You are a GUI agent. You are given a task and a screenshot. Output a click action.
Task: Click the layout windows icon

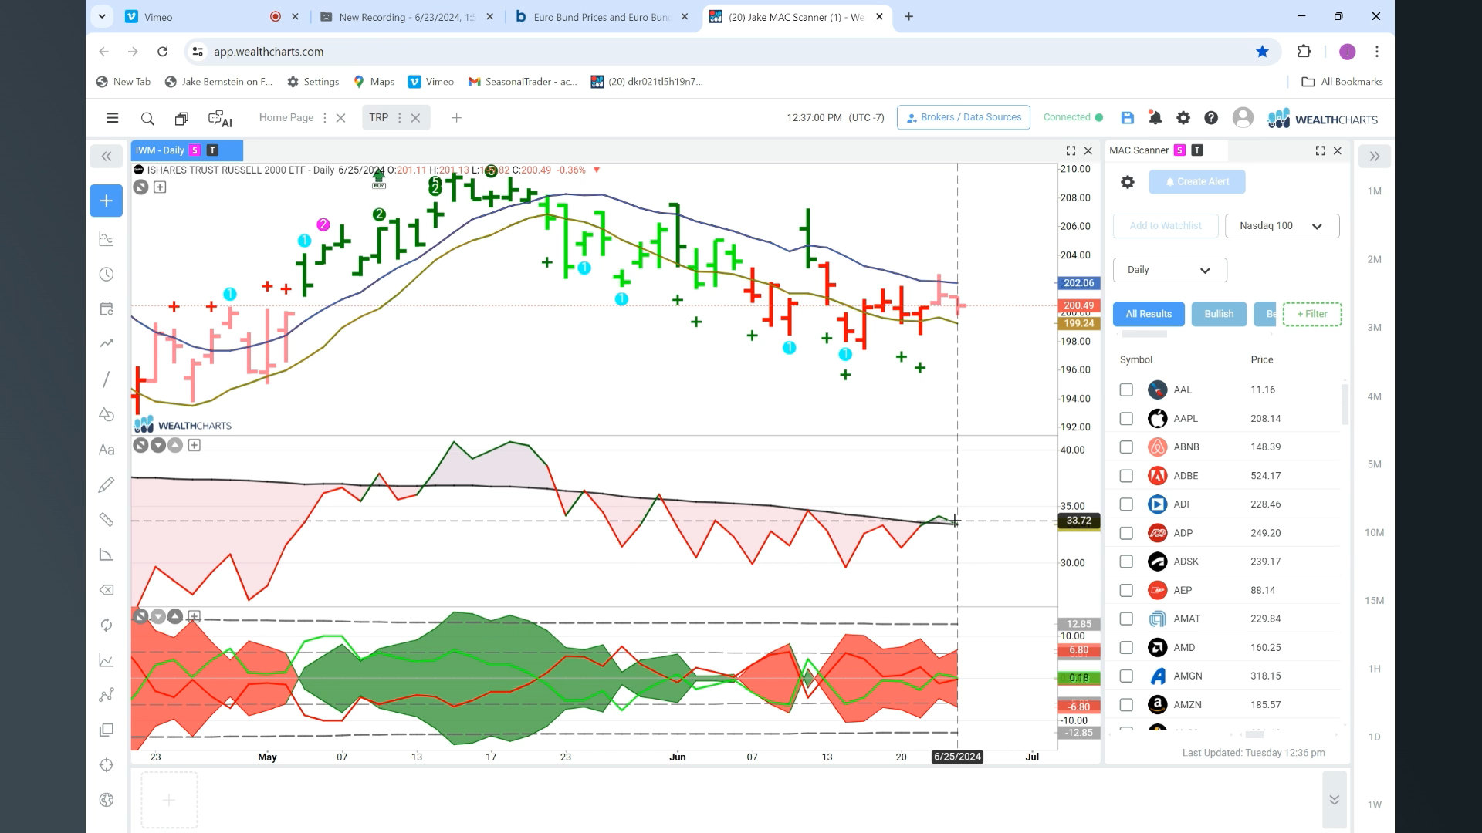pyautogui.click(x=181, y=118)
